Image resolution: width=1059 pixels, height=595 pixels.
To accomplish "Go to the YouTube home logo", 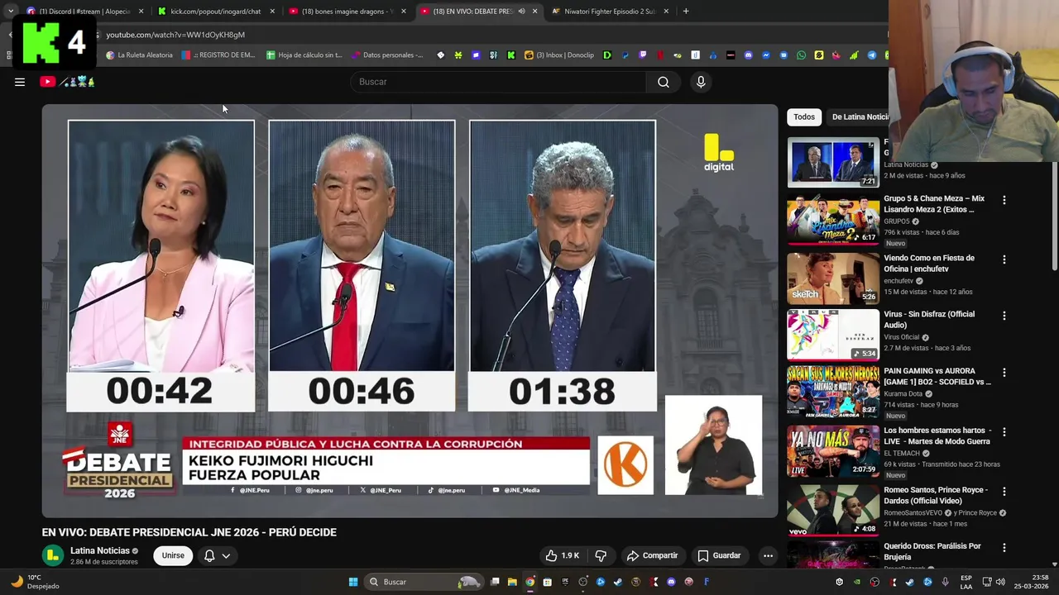I will (x=67, y=82).
